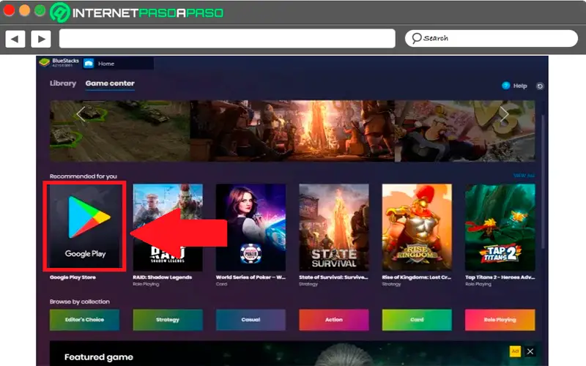The height and width of the screenshot is (366, 586).
Task: Open Tap Titans 2 game tile
Action: tap(500, 227)
